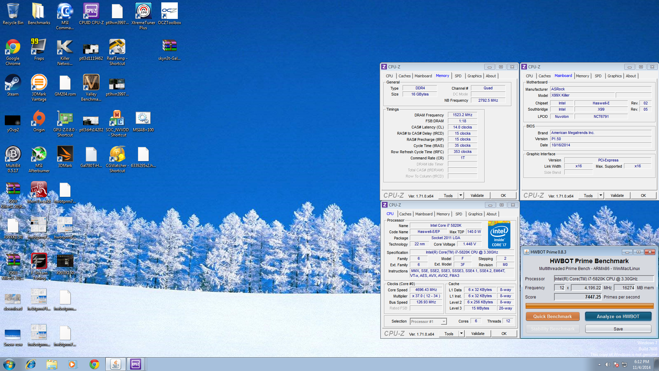Image resolution: width=659 pixels, height=371 pixels.
Task: Click the HWBOT Processor name field
Action: pos(604,279)
